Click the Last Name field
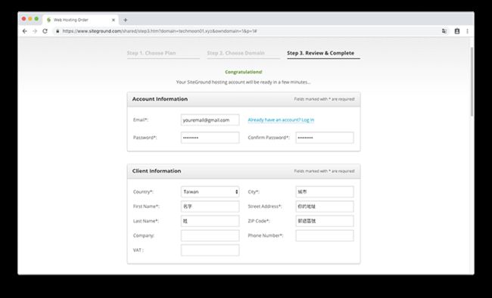The width and height of the screenshot is (492, 298). pyautogui.click(x=210, y=221)
